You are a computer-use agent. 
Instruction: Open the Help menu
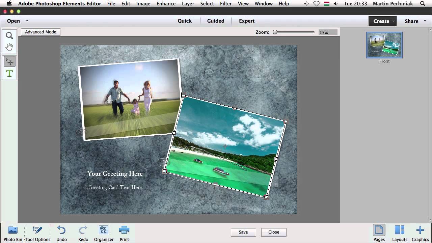tap(284, 4)
